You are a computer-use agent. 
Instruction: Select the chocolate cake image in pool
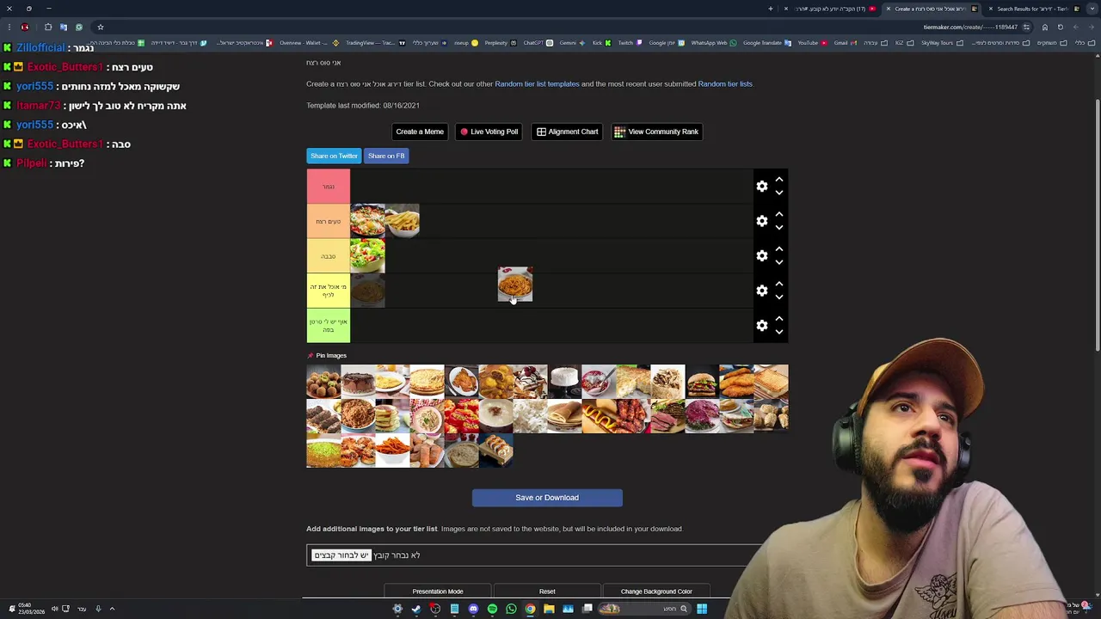tap(358, 382)
